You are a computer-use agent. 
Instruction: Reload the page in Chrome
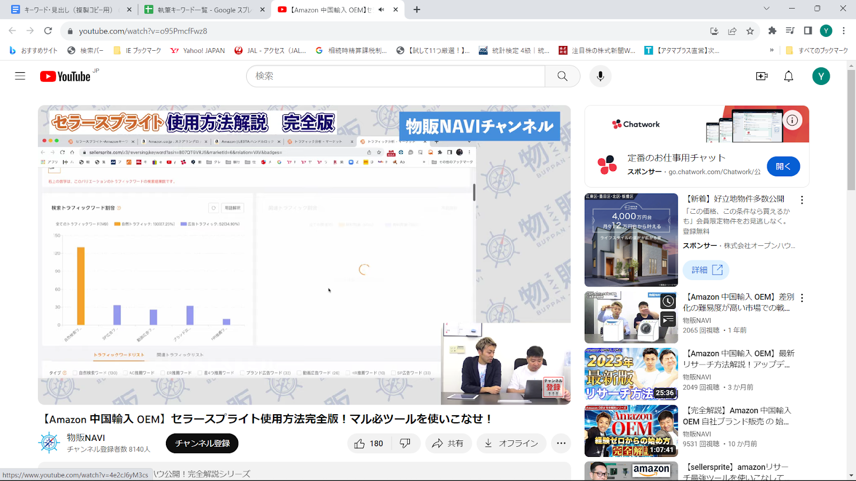(48, 31)
